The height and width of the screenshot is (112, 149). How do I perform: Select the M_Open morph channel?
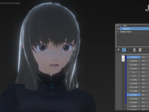(134, 102)
